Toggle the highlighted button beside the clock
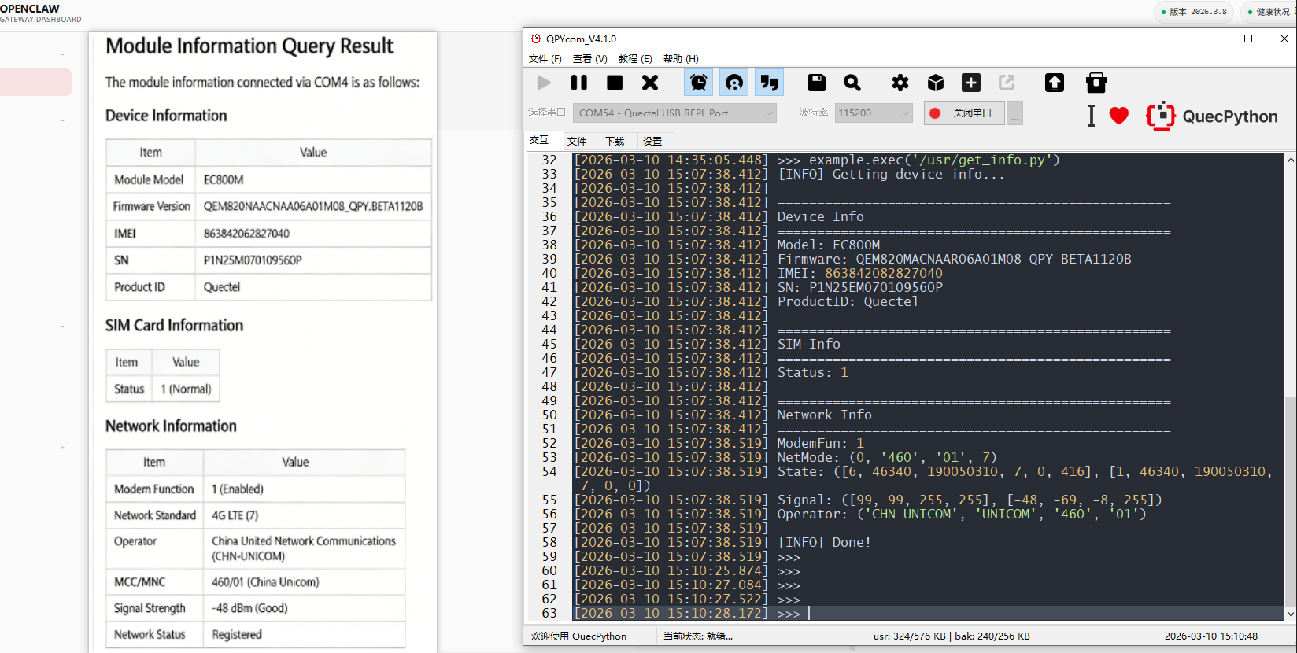Viewport: 1297px width, 653px height. 734,83
